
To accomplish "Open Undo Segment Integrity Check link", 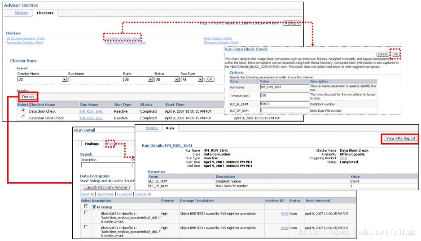I will pyautogui.click(x=125, y=42).
